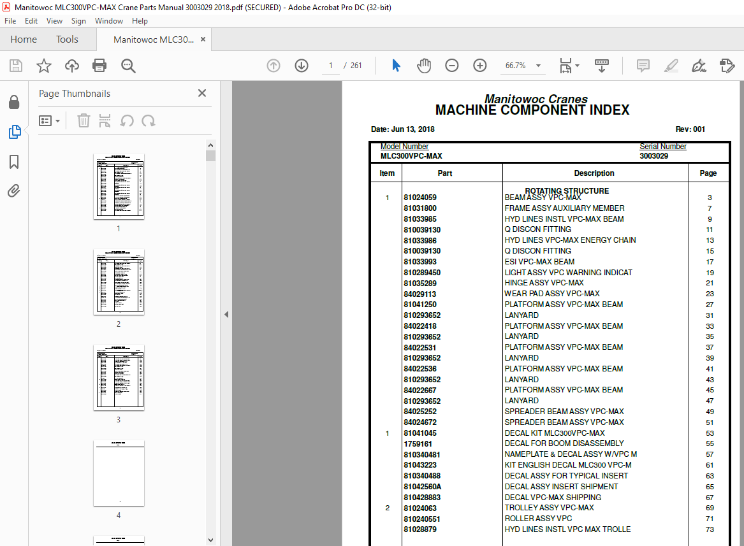The image size is (744, 546).
Task: Click part number 81042560A
Action: pyautogui.click(x=422, y=487)
